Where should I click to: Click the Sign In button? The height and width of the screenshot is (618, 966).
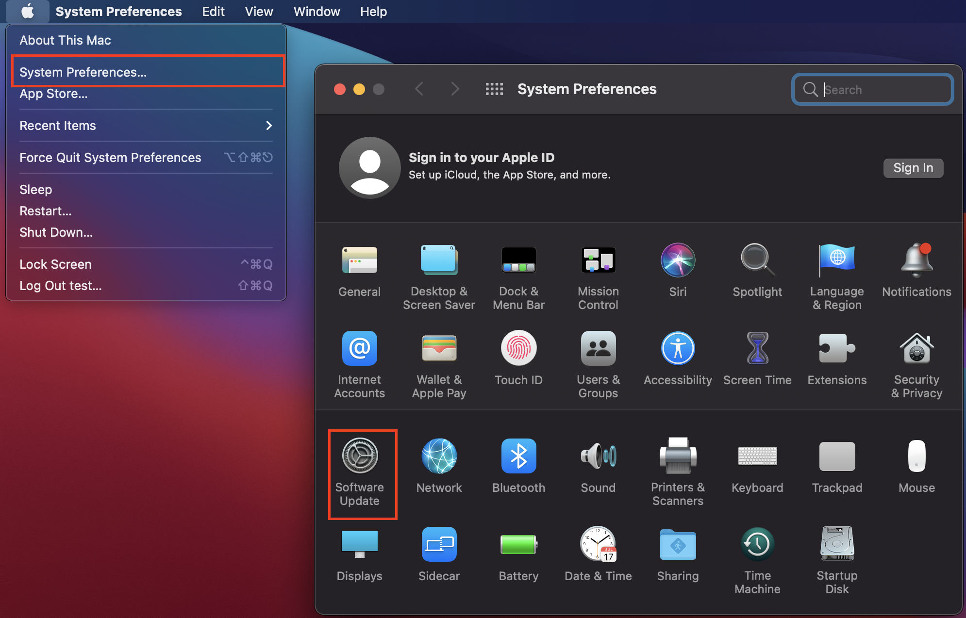[x=913, y=168]
